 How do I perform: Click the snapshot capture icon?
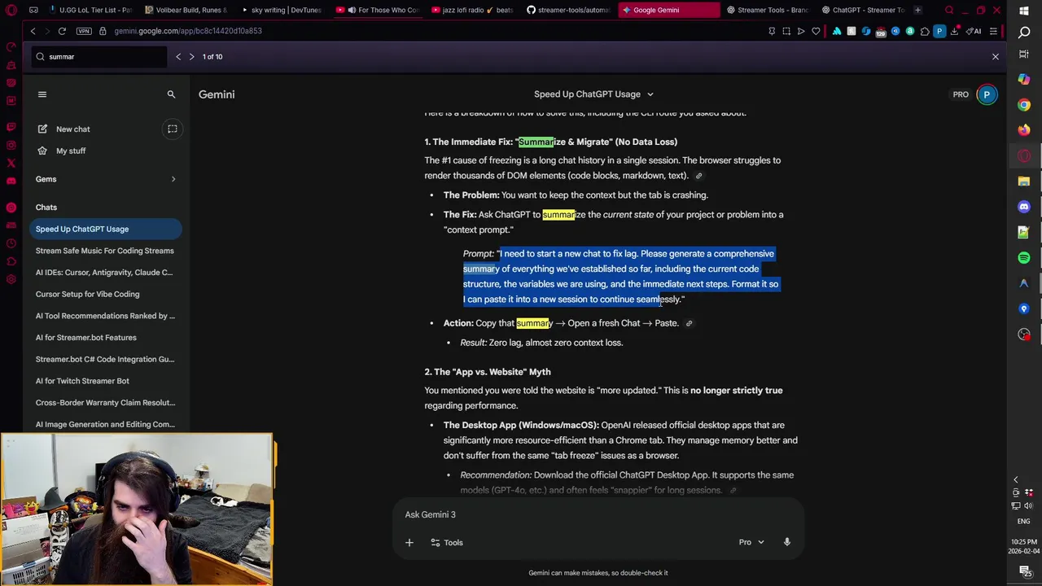pyautogui.click(x=786, y=31)
